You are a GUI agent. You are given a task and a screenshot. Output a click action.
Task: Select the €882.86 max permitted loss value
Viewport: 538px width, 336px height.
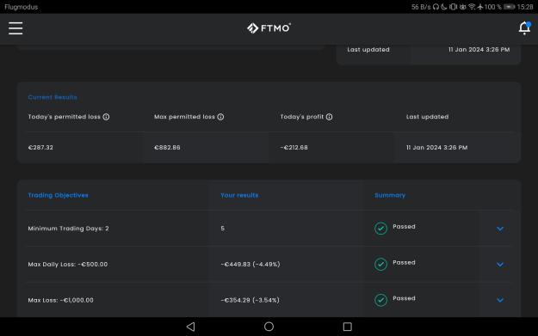(167, 148)
